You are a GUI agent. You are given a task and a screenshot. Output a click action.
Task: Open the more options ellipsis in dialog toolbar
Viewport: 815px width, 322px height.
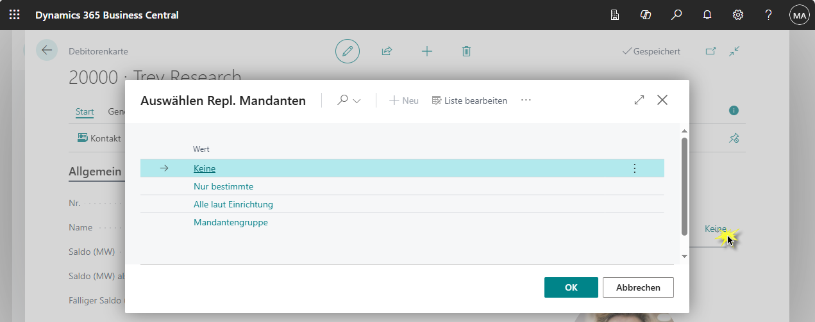[526, 101]
